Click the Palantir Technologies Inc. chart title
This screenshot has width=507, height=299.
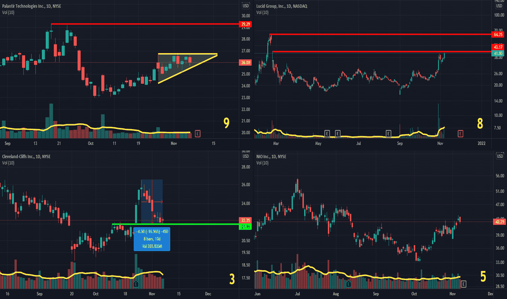tap(32, 6)
